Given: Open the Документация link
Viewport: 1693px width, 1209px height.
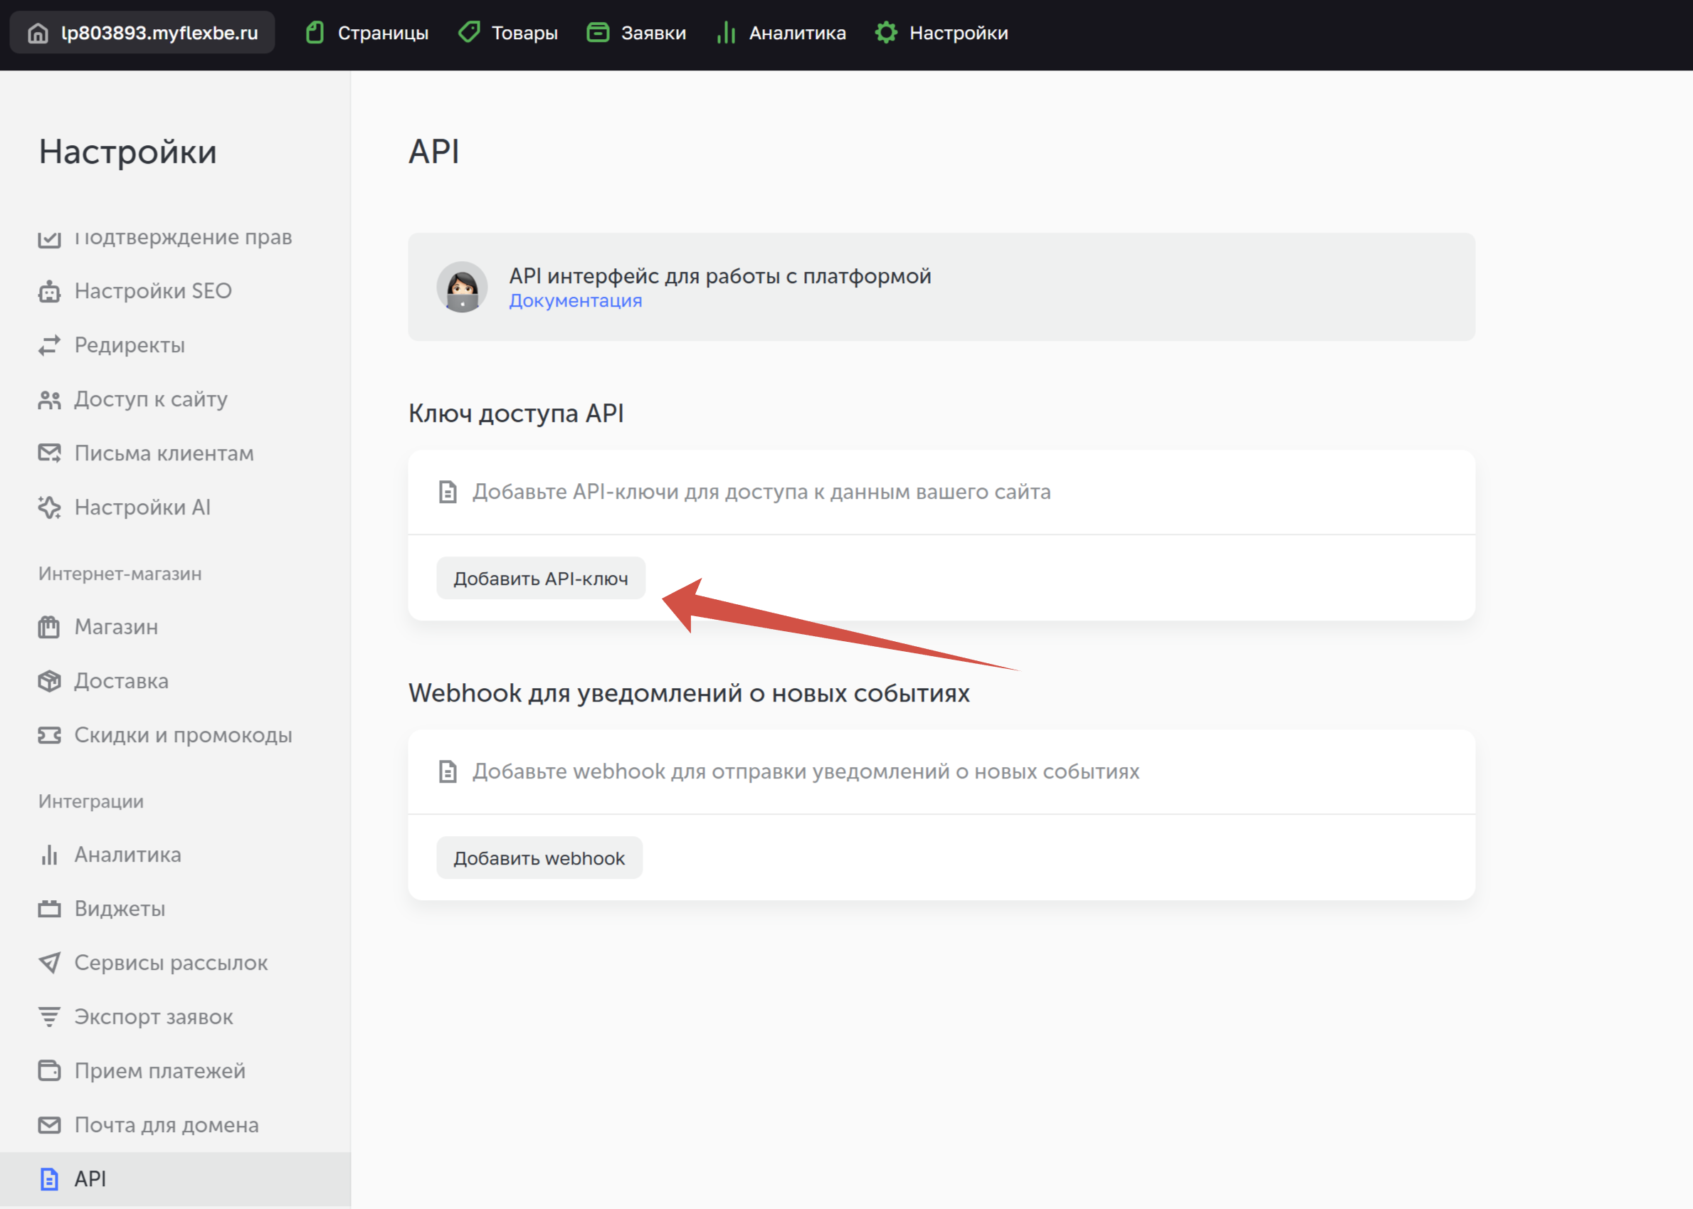Looking at the screenshot, I should point(575,301).
